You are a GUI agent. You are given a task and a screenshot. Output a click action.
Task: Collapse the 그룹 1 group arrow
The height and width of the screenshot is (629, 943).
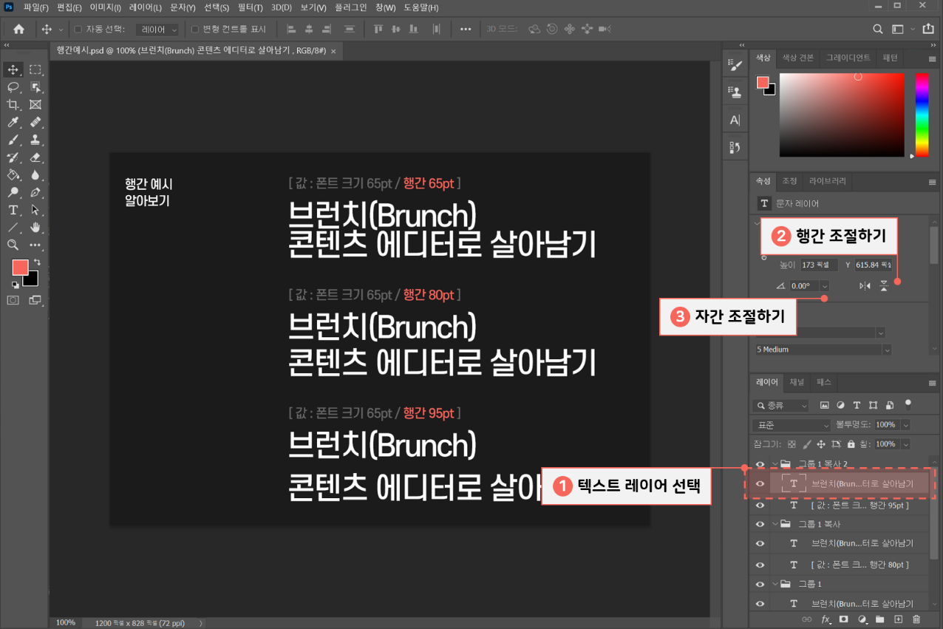coord(775,584)
